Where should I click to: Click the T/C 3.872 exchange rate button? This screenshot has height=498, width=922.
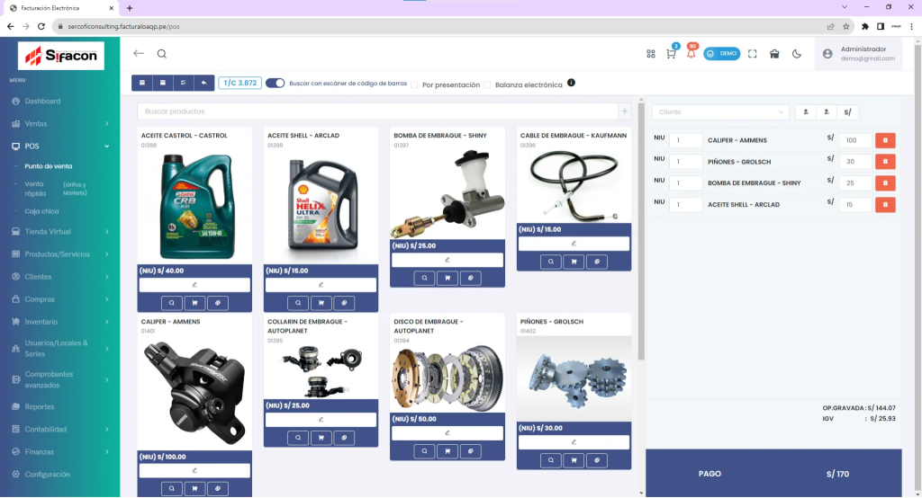tap(240, 83)
